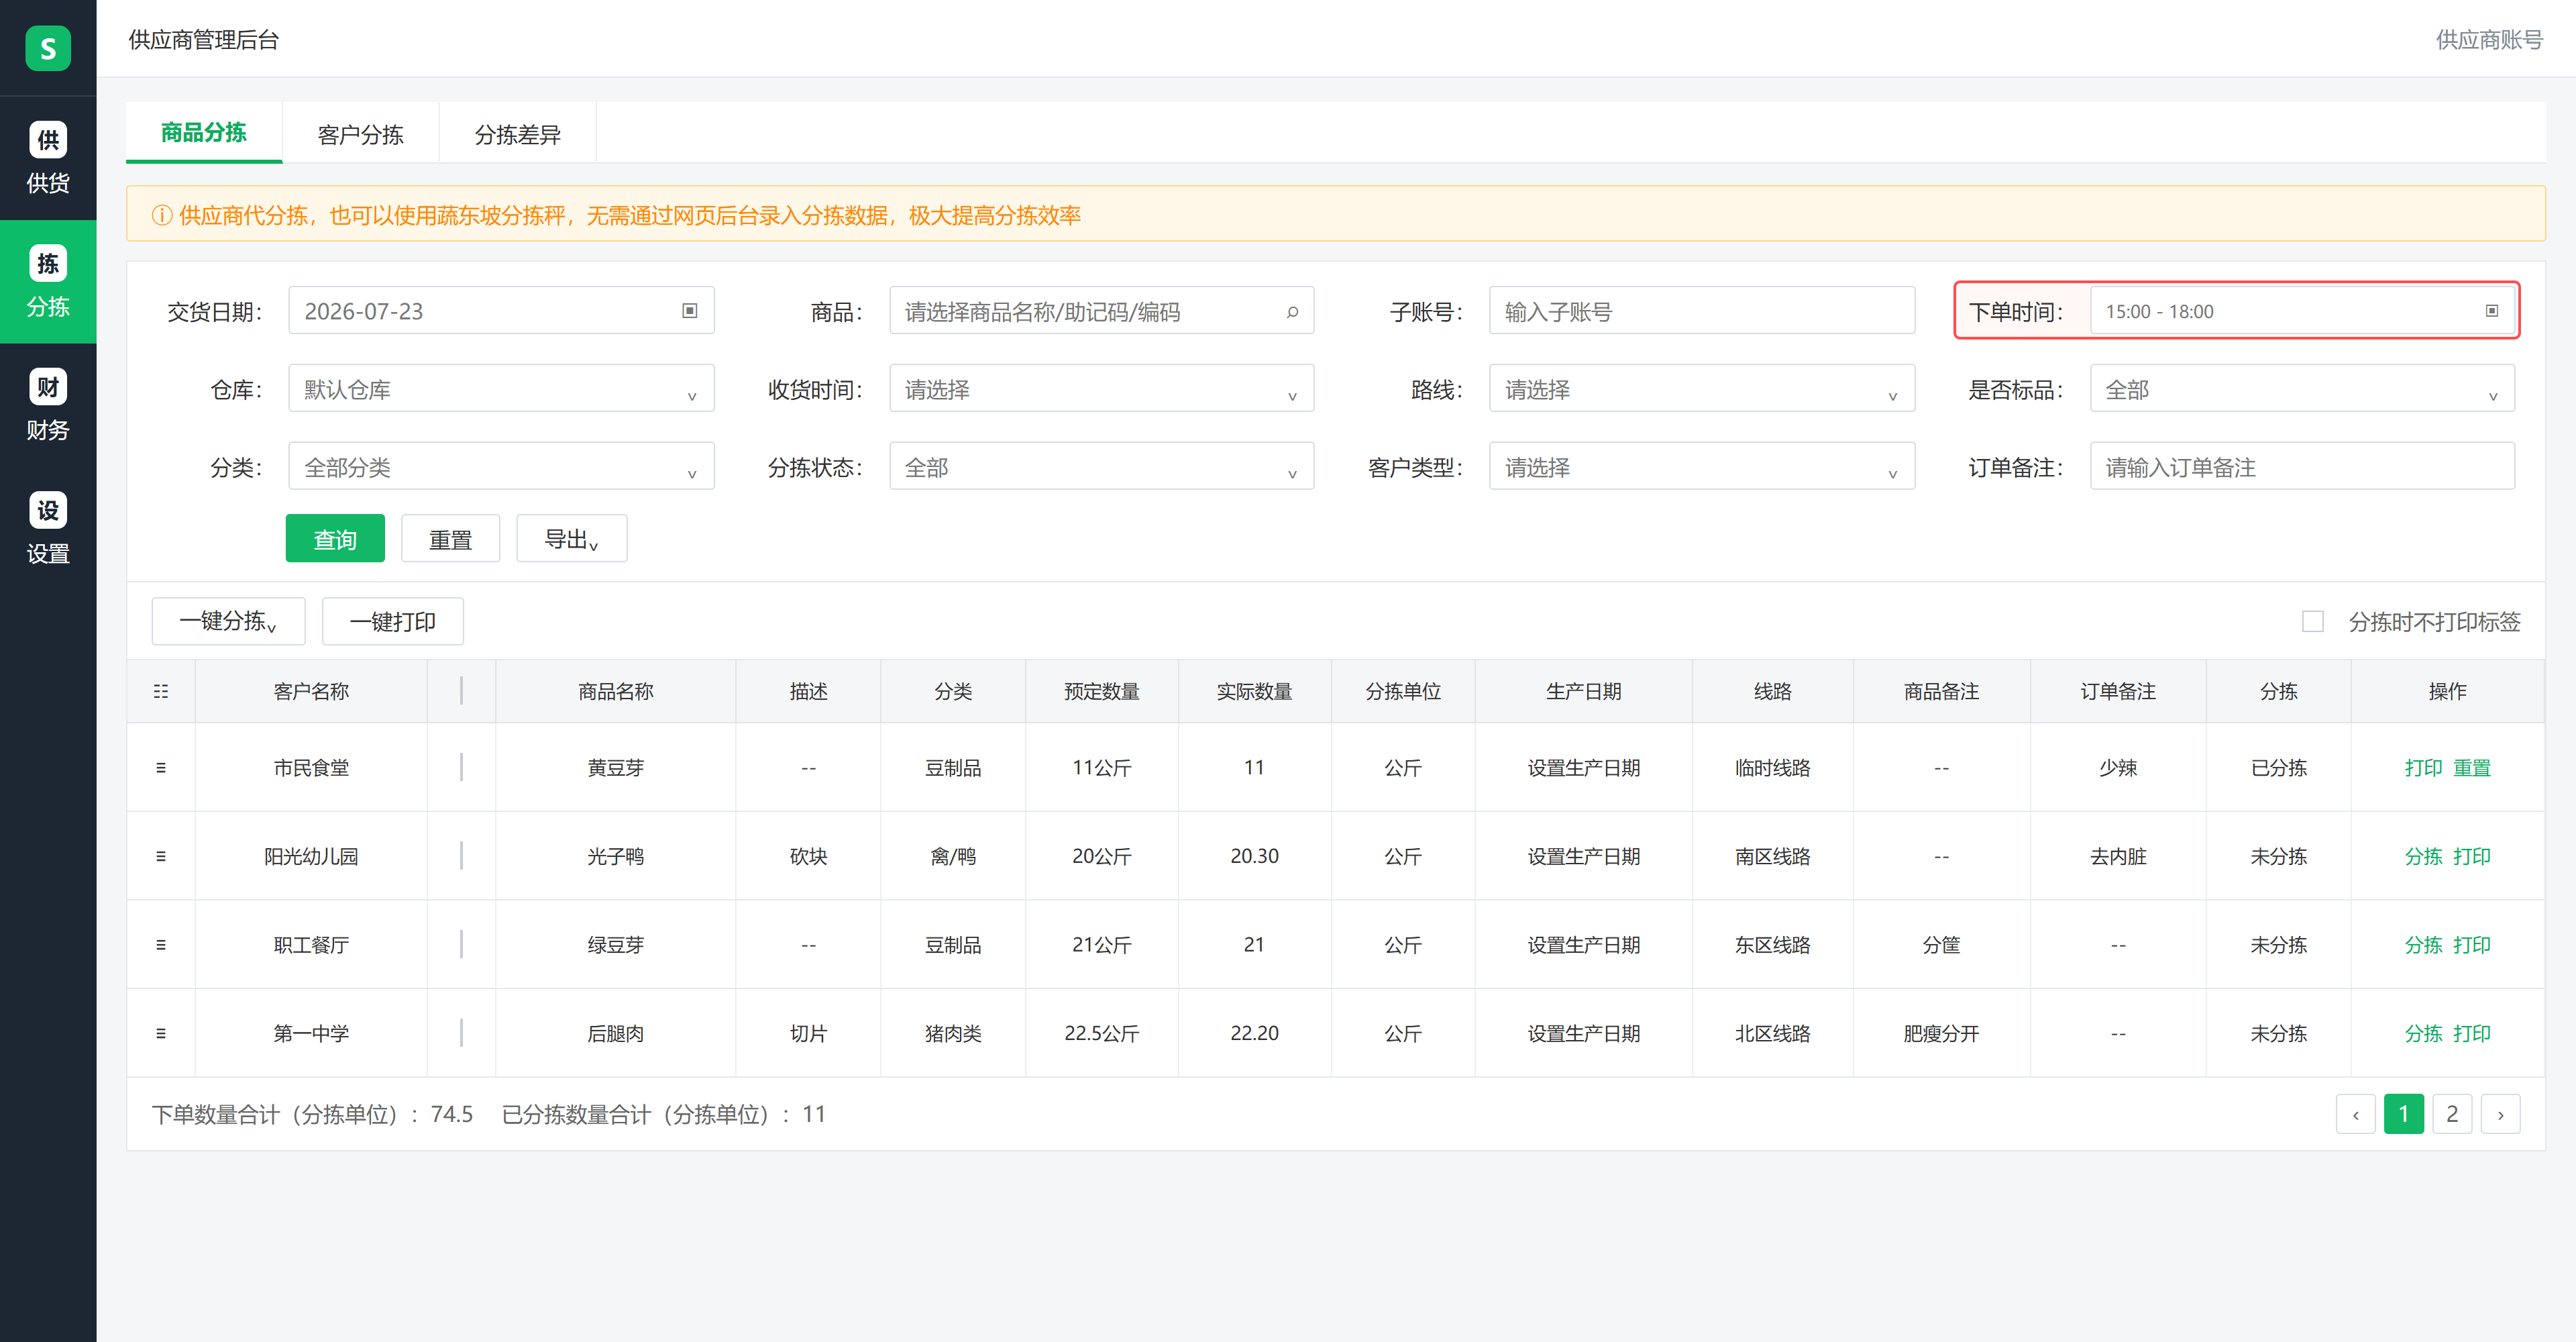Viewport: 2576px width, 1342px height.
Task: Open the 下单时间 time picker icon
Action: 2491,311
